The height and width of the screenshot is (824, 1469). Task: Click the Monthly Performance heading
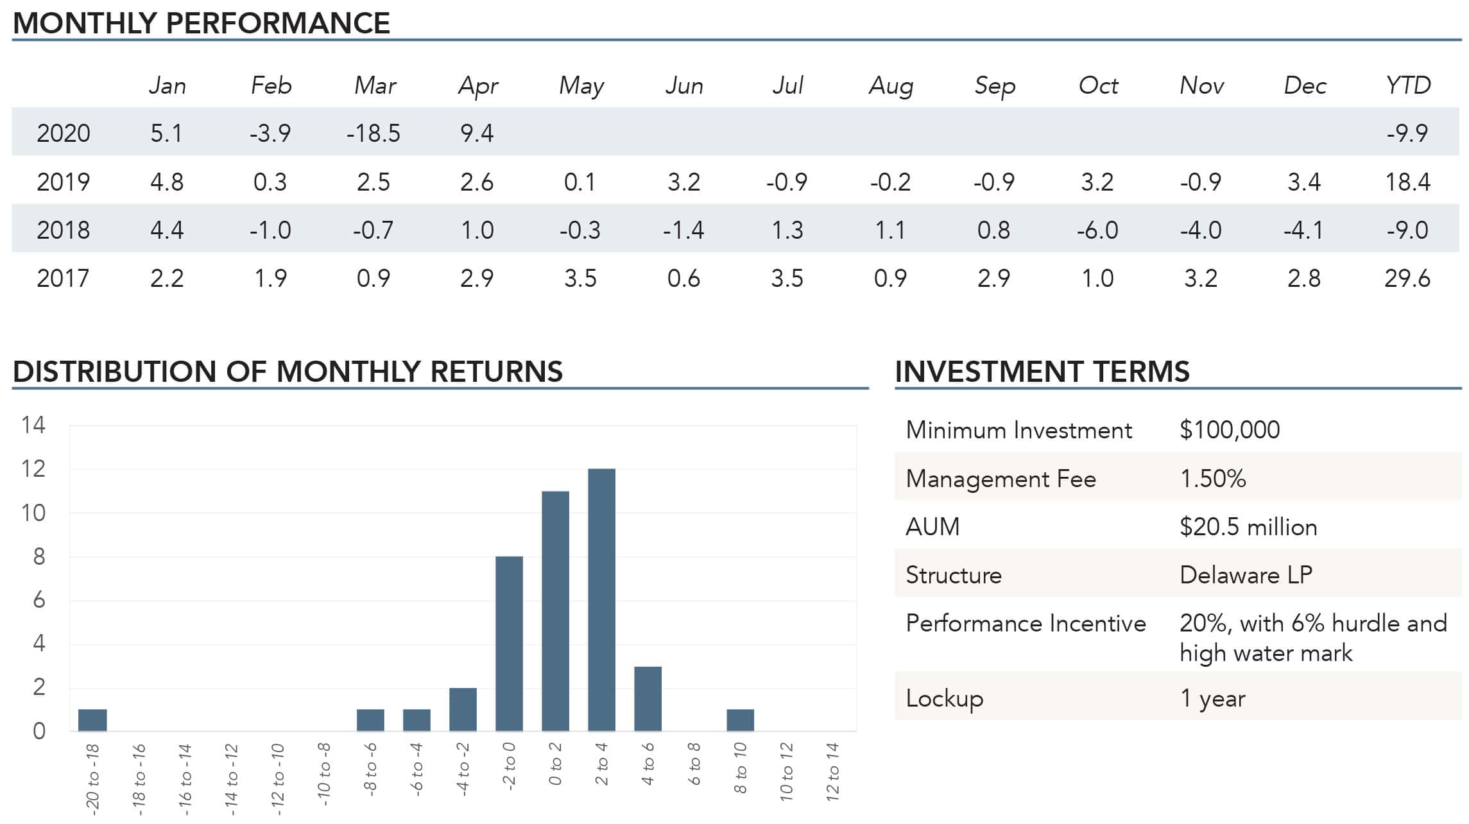click(202, 23)
